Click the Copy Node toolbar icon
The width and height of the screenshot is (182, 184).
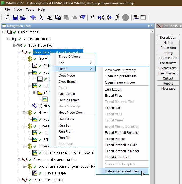pyautogui.click(x=50, y=17)
